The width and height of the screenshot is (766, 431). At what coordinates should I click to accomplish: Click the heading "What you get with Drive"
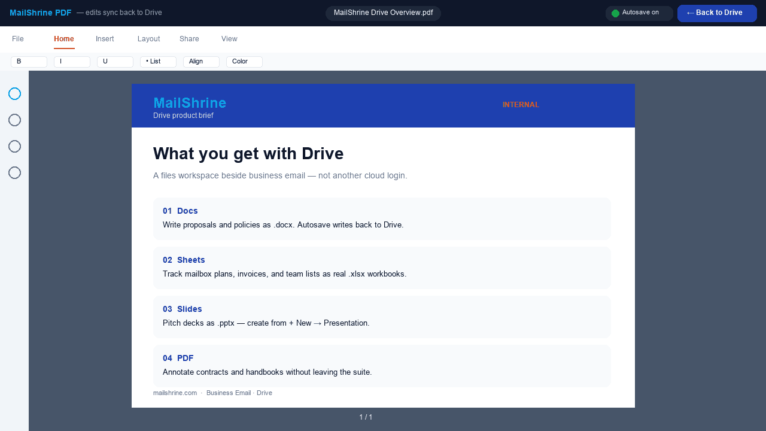pyautogui.click(x=248, y=154)
